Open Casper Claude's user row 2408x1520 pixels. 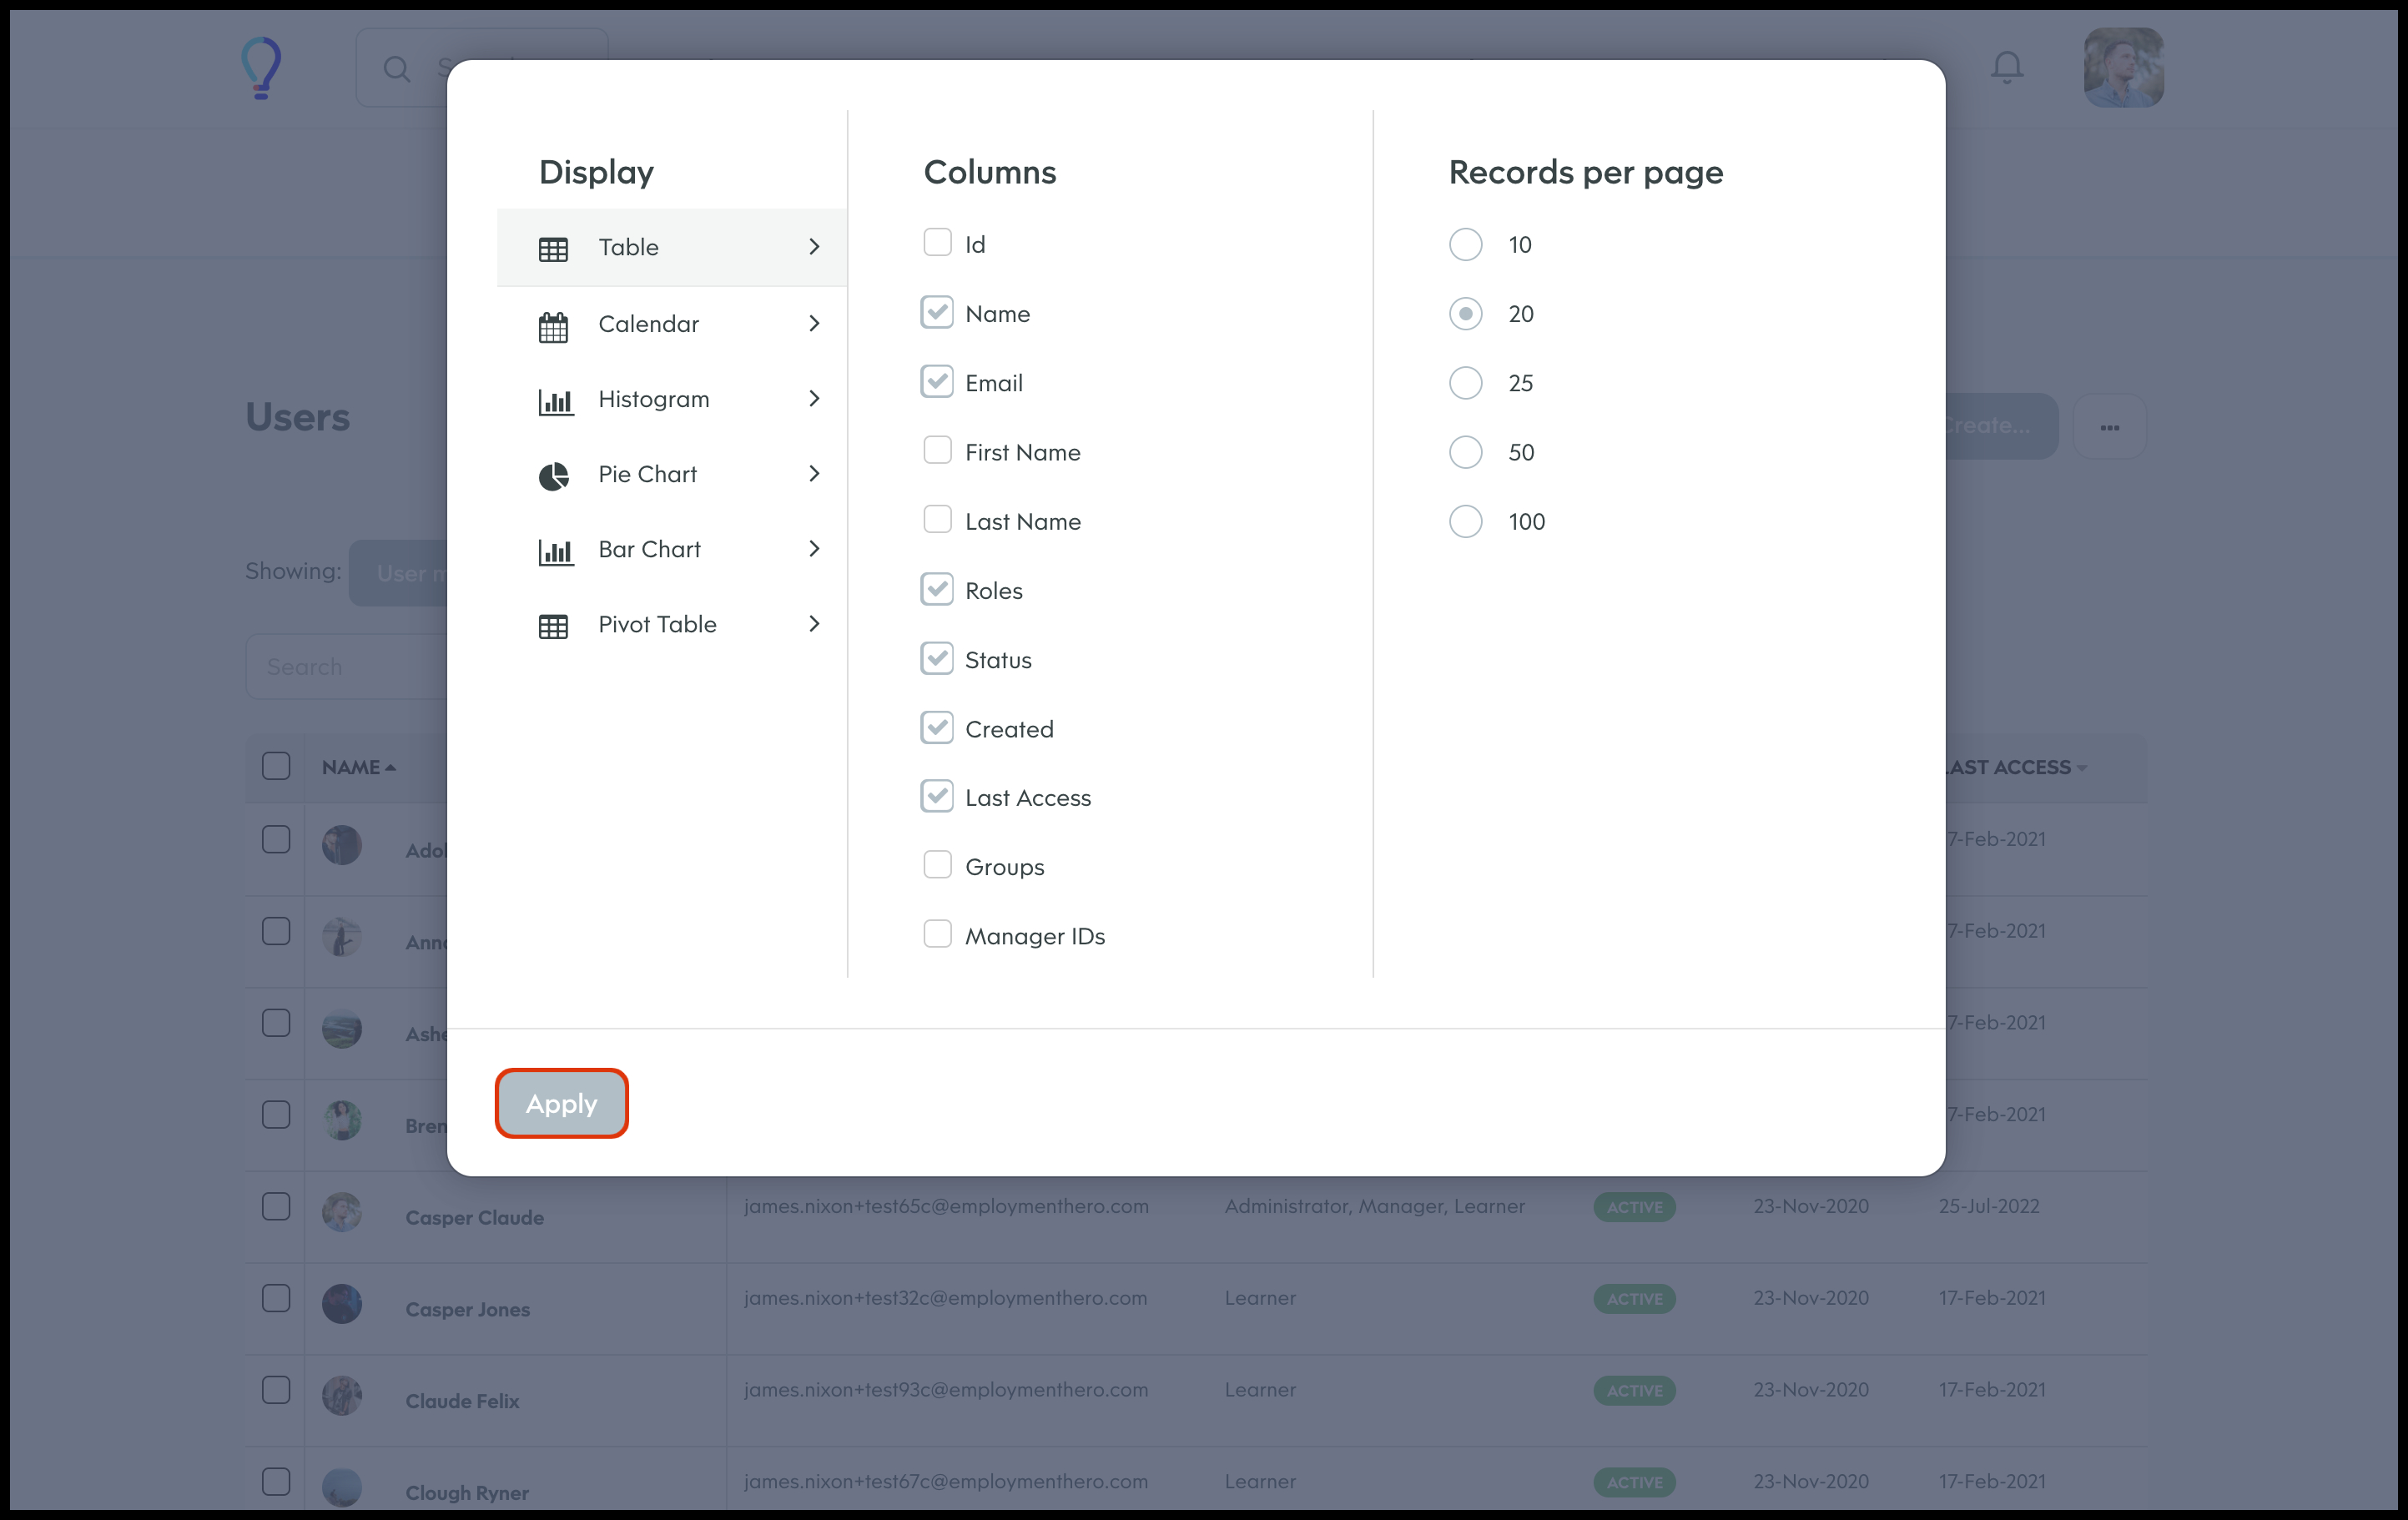474,1217
